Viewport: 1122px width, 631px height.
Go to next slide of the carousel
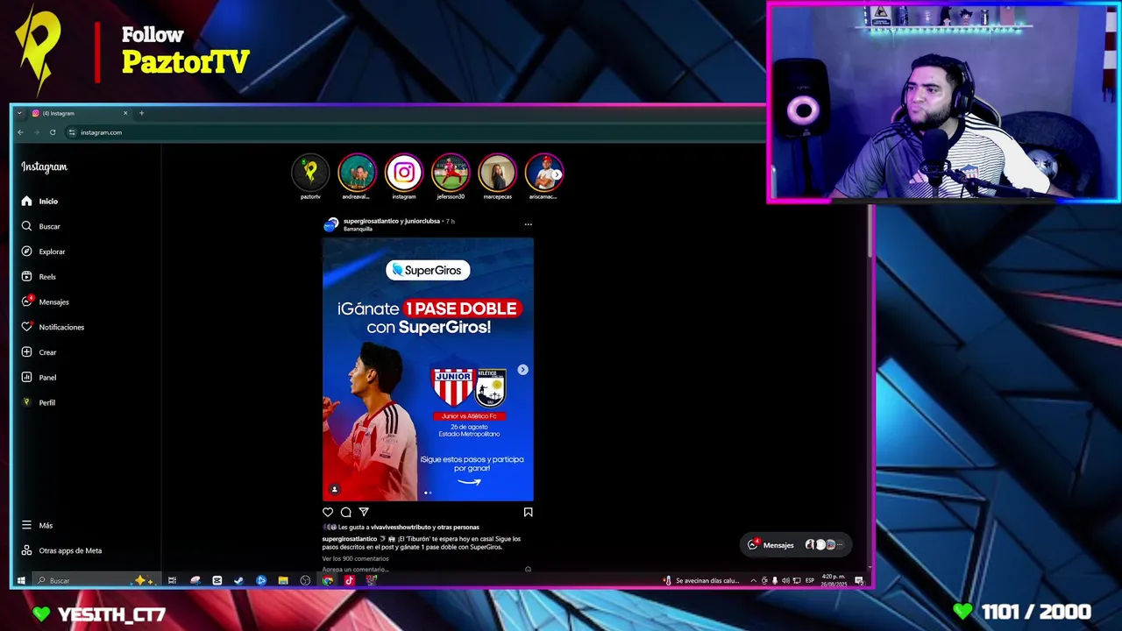(x=522, y=370)
